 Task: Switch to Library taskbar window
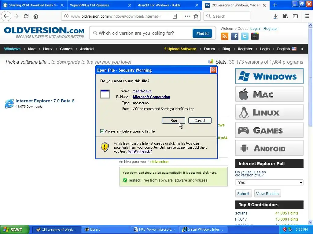pos(105,229)
